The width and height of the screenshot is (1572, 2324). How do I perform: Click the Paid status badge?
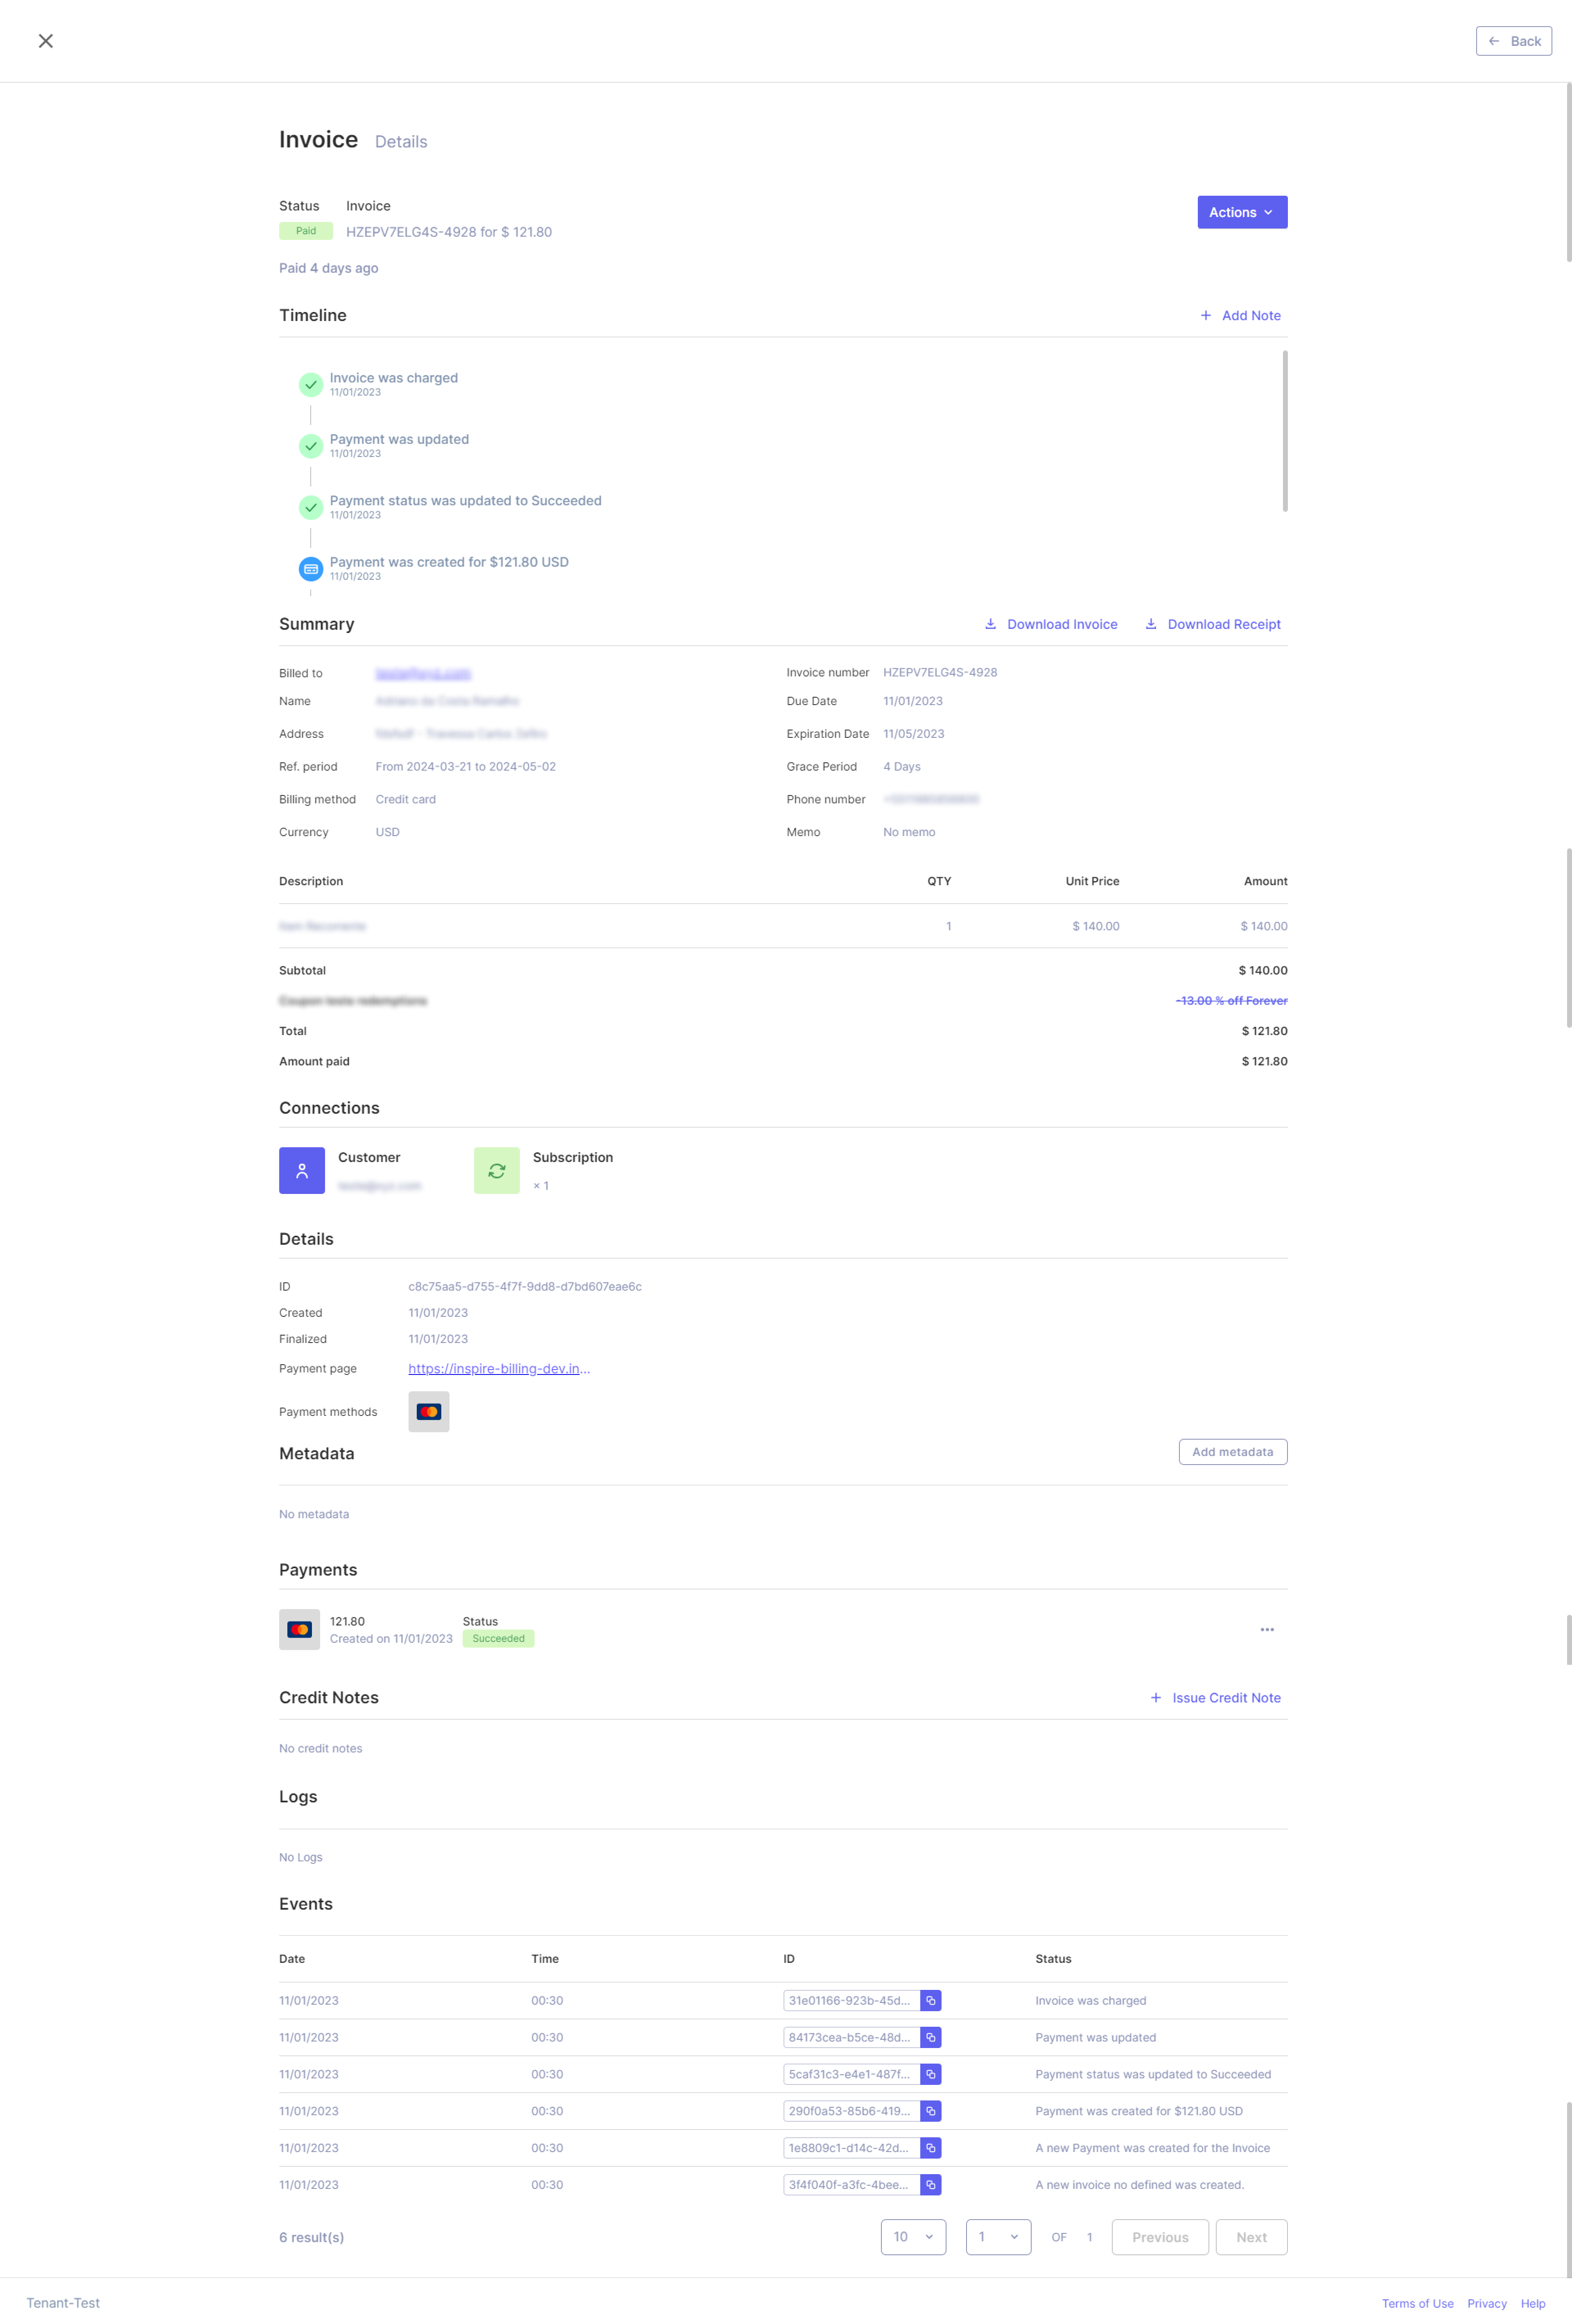pos(306,231)
